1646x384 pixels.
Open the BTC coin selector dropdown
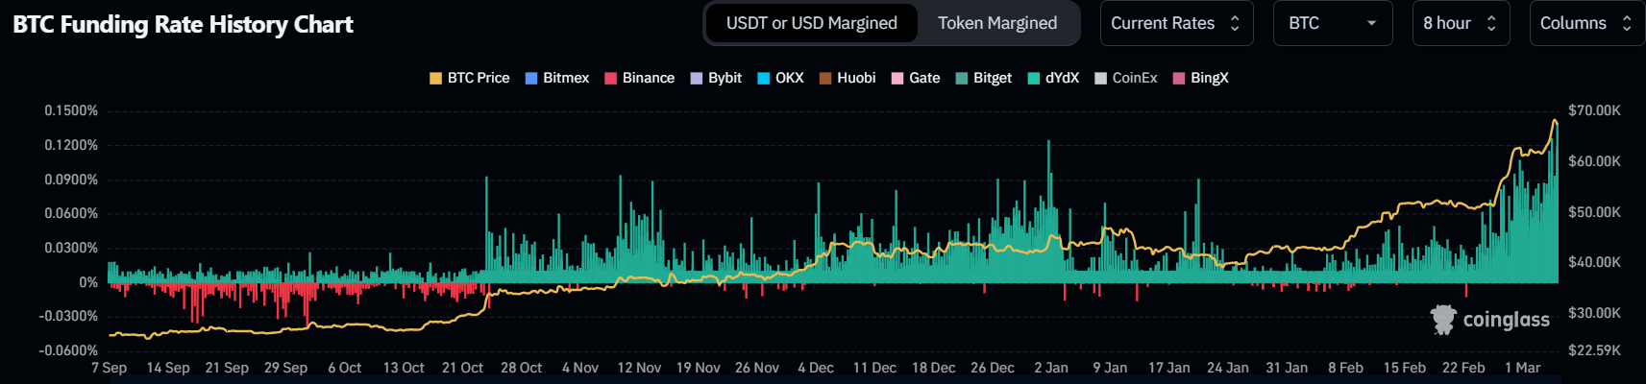pyautogui.click(x=1332, y=23)
